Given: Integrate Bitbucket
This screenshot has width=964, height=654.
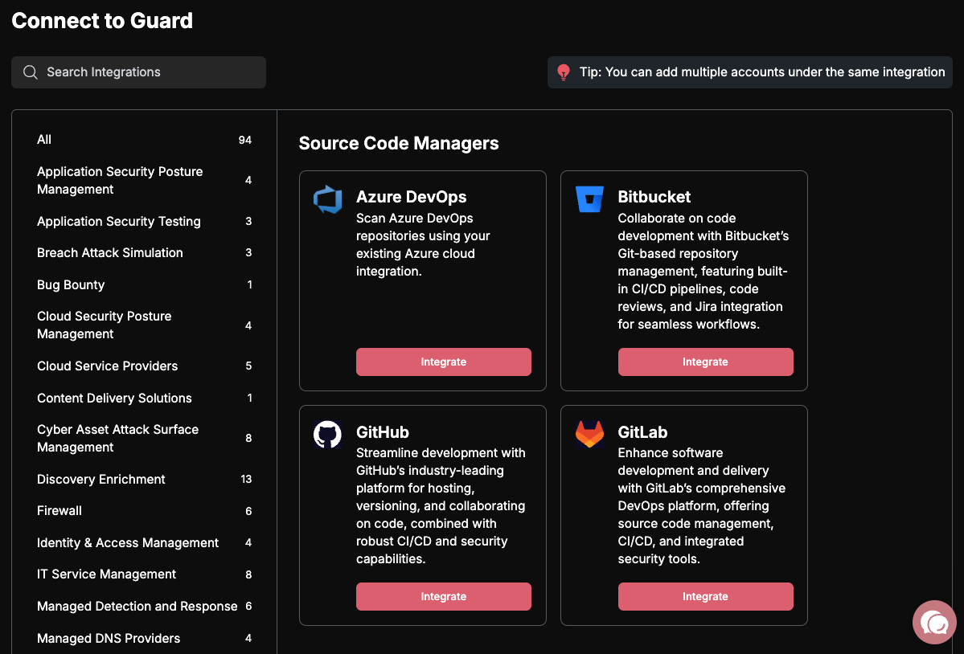Looking at the screenshot, I should 705,362.
